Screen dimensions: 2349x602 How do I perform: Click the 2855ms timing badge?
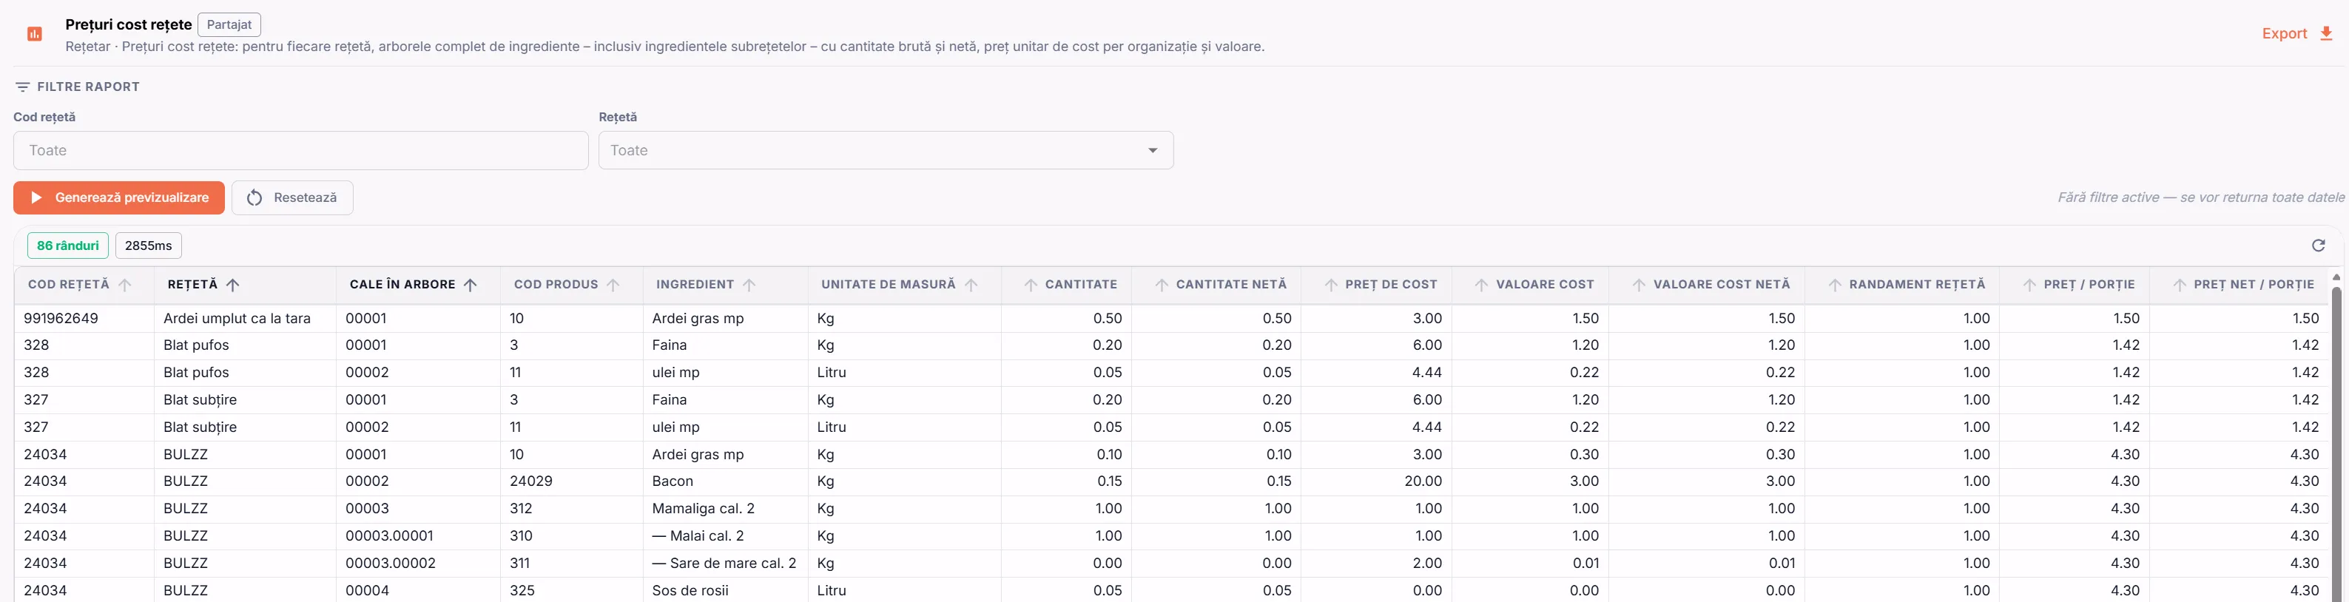[149, 246]
